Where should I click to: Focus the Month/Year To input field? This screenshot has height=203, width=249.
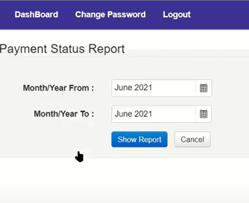[x=153, y=114]
